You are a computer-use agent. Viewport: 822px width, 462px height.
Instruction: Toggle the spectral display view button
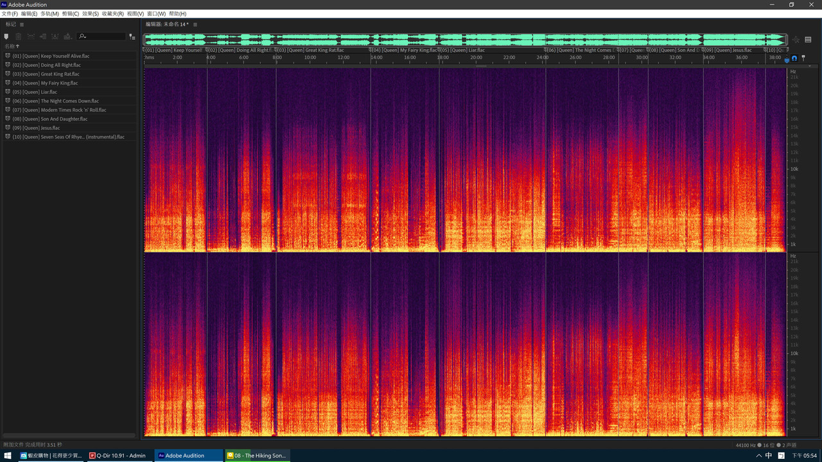809,40
